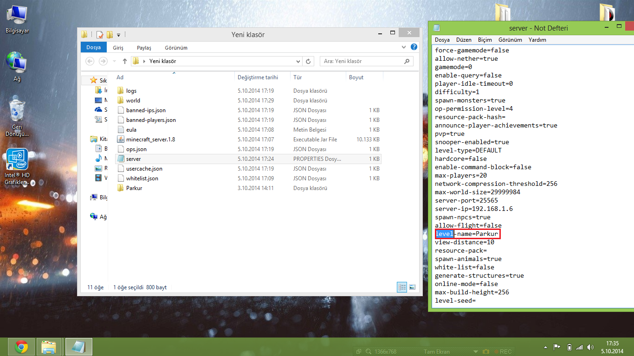Refresh the Yeni klasör folder view
Viewport: 634px width, 356px height.
(309, 61)
